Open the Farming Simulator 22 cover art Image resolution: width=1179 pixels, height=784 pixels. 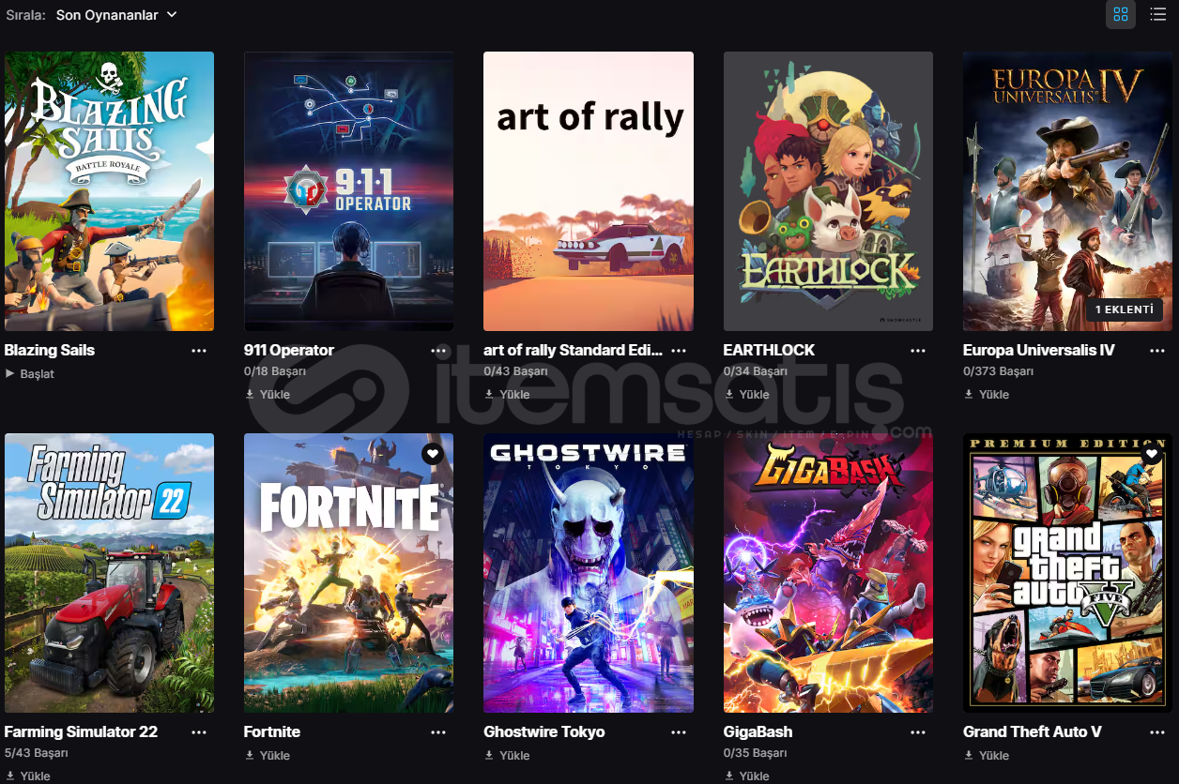(x=109, y=573)
